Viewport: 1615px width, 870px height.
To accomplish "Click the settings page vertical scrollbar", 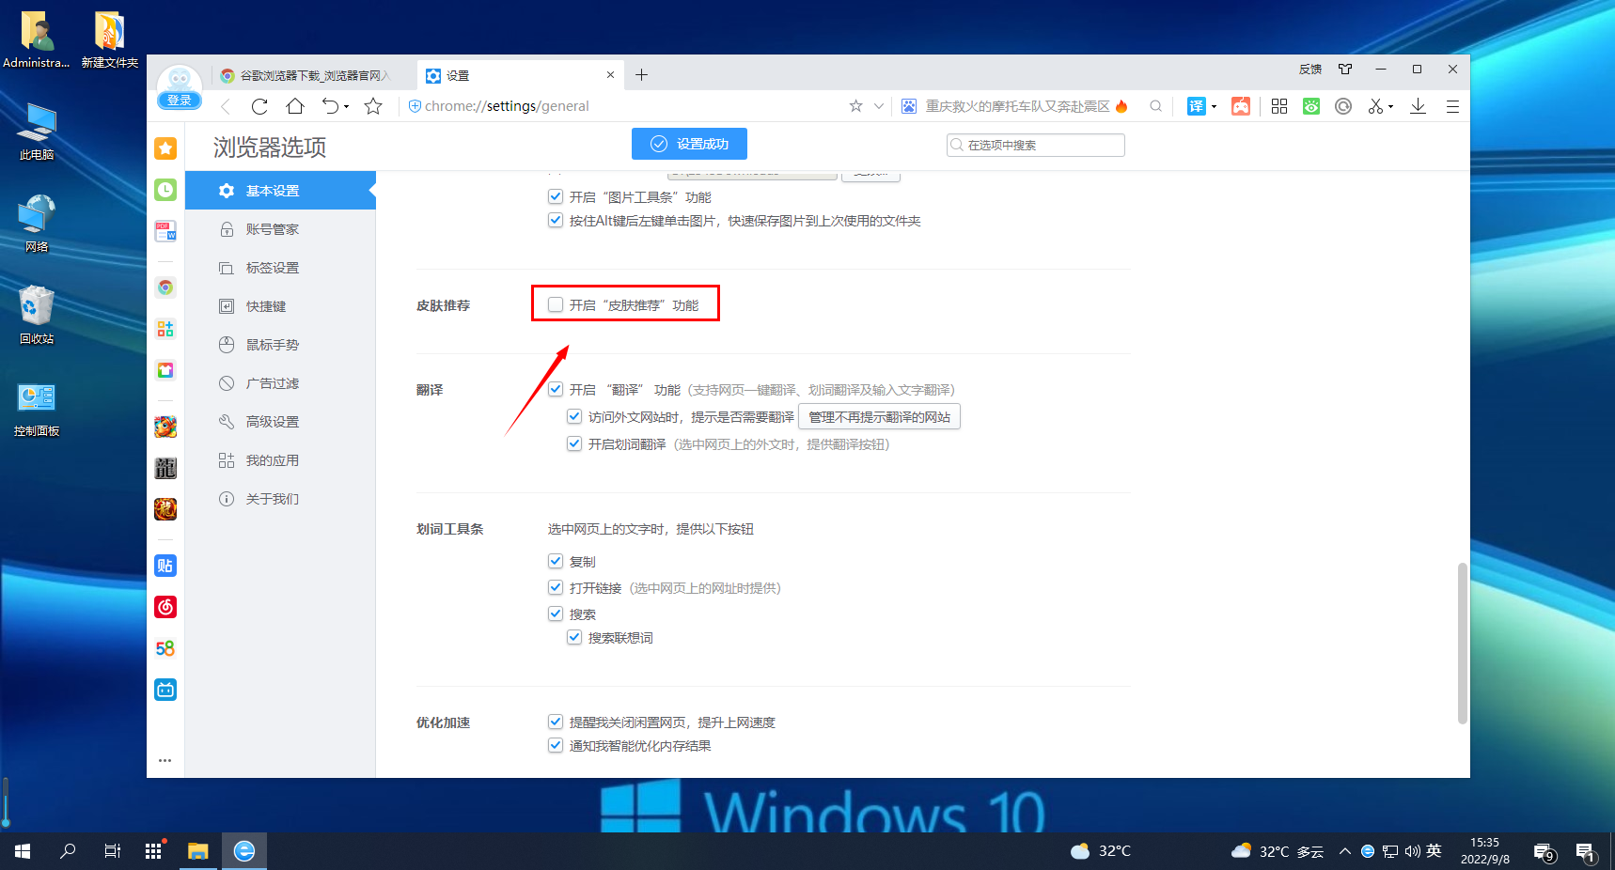I will (x=1462, y=644).
